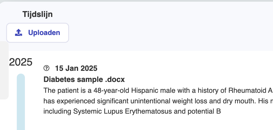Screen dimensions: 273x130
Task: Click the word "Uploaden" in the upload button
Action: tap(44, 33)
